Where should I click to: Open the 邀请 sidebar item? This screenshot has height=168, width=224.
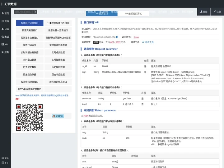5,37
